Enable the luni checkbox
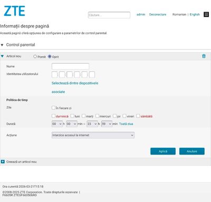This screenshot has height=202, width=211. (x=72, y=116)
